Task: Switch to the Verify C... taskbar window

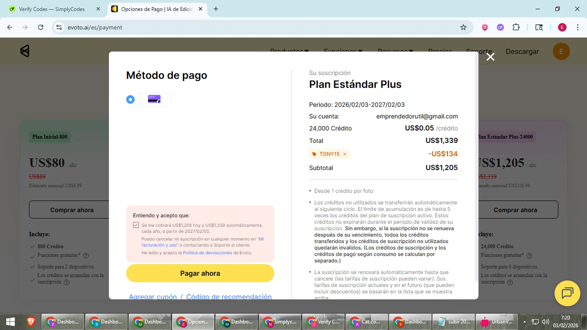Action: point(323,322)
